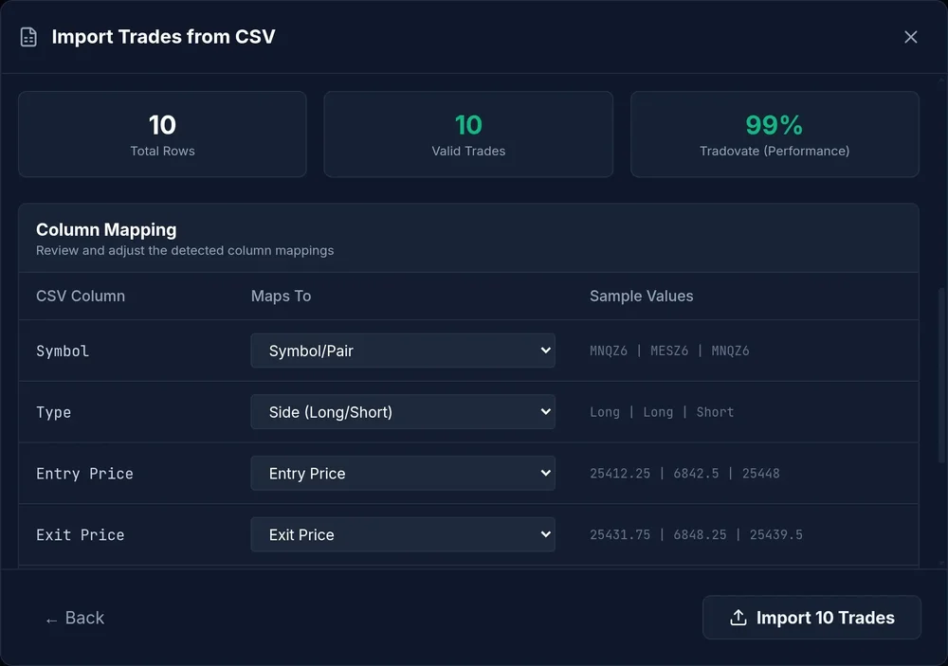The image size is (948, 666).
Task: Click sample values '25431.75 | 6848.25 | 25439.5'
Action: coord(696,535)
